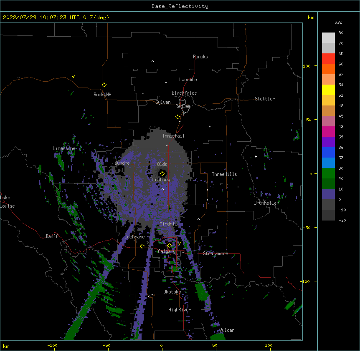Select the white plus marker northwest of Drumheller

(x=256, y=156)
